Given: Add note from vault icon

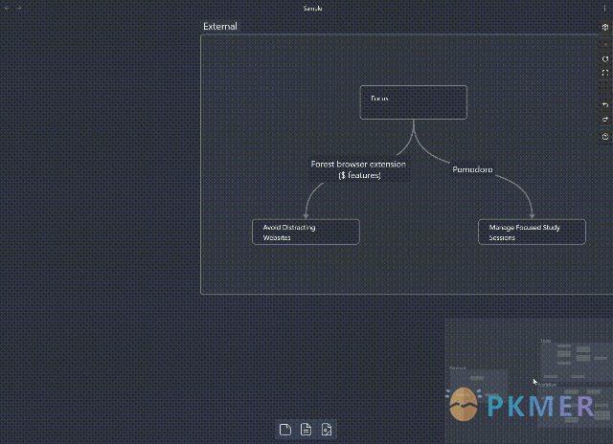Looking at the screenshot, I should point(306,430).
